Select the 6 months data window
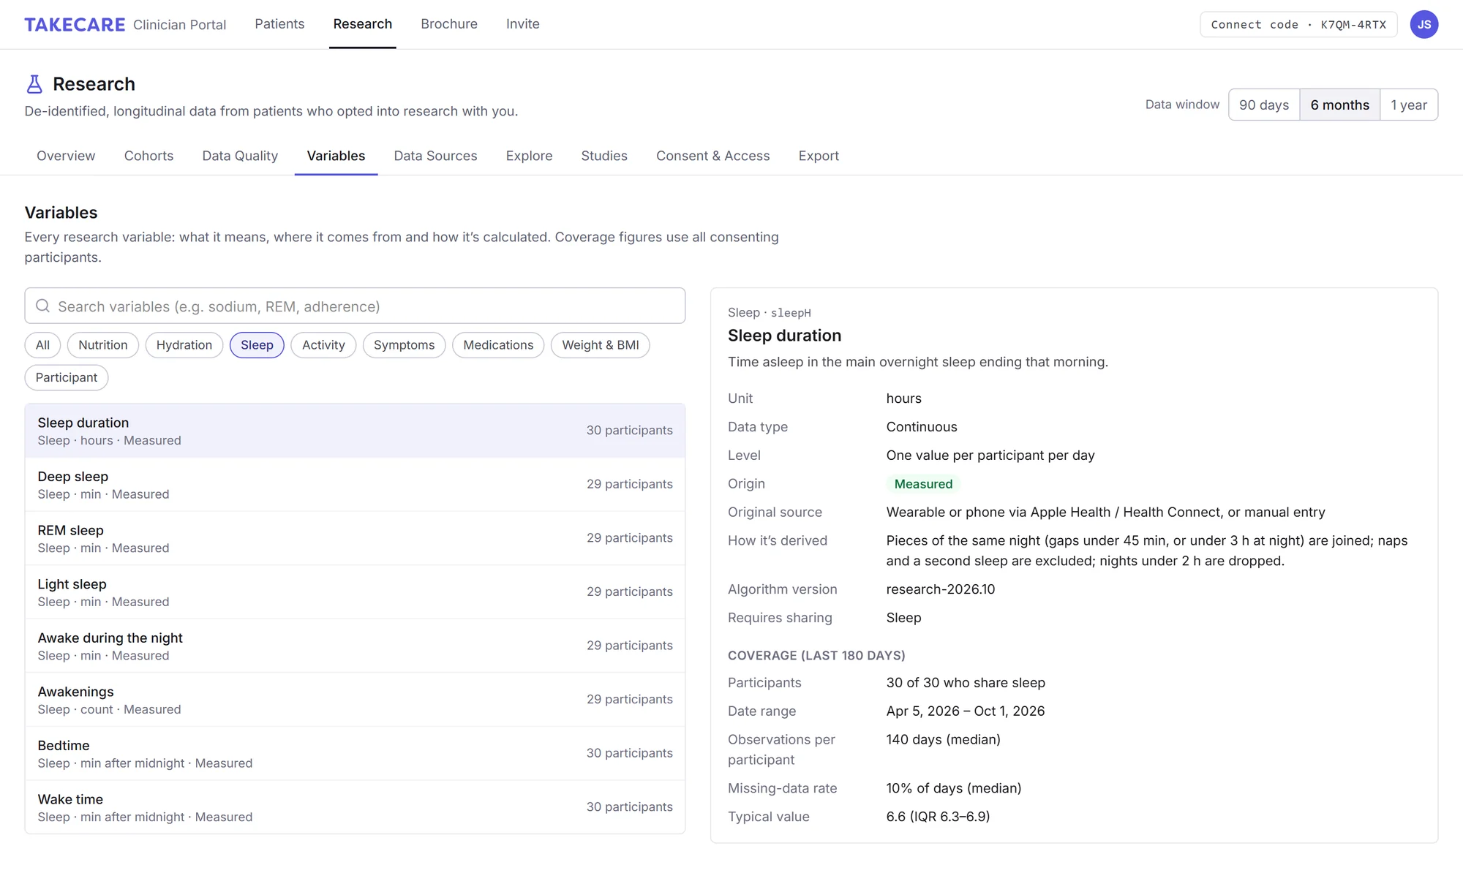1463x873 pixels. (x=1339, y=105)
